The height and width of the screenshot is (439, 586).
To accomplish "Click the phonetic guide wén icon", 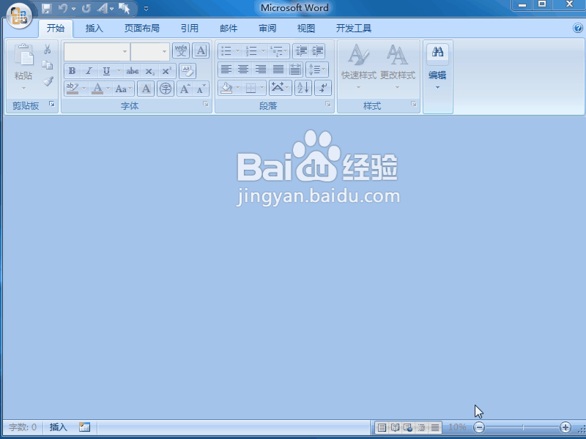I will click(181, 50).
